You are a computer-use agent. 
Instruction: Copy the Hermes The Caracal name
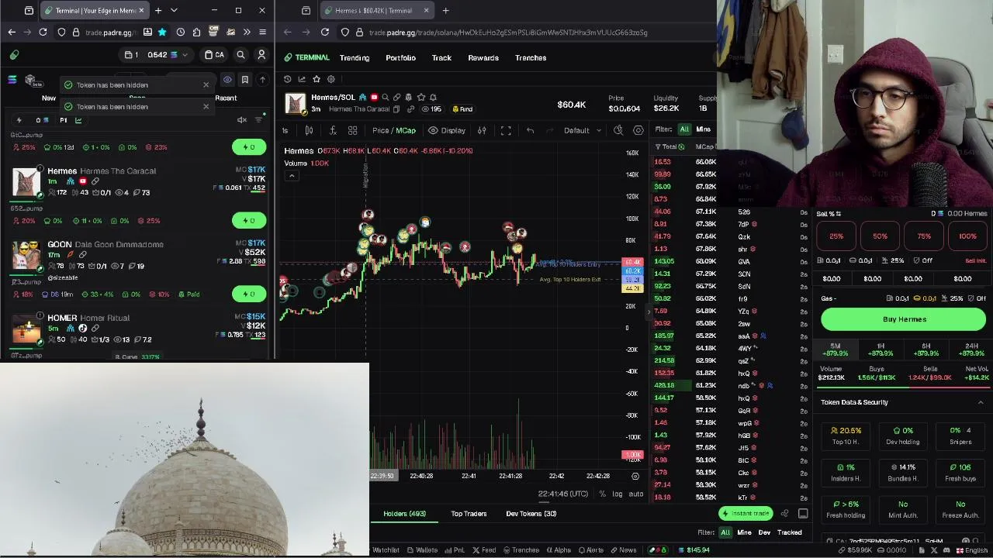(396, 109)
